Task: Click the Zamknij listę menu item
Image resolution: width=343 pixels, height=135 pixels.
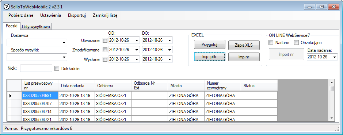Action: tap(105, 15)
